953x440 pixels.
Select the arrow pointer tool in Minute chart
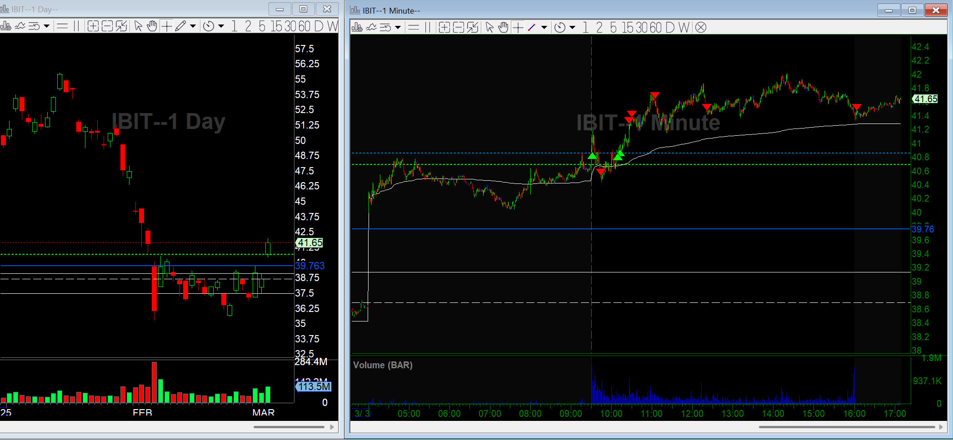pyautogui.click(x=489, y=28)
